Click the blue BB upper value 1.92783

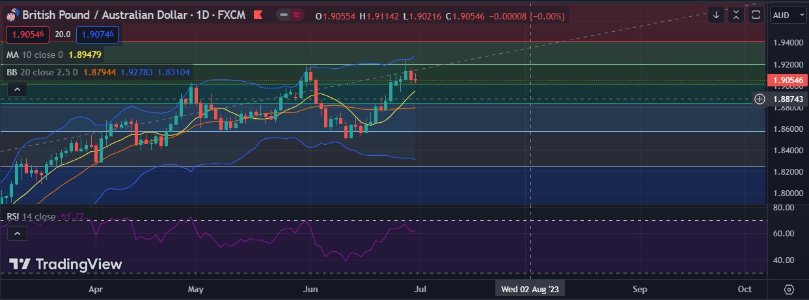pyautogui.click(x=137, y=72)
